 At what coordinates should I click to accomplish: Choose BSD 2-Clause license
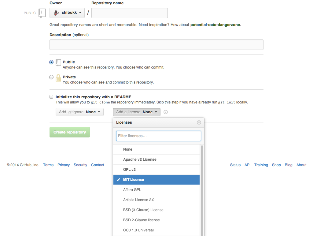tap(156, 220)
